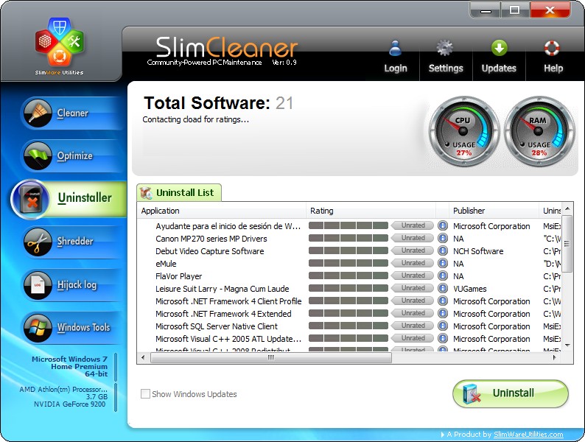Open info icon for FlaVor Player row
This screenshot has height=442, width=585.
[443, 276]
